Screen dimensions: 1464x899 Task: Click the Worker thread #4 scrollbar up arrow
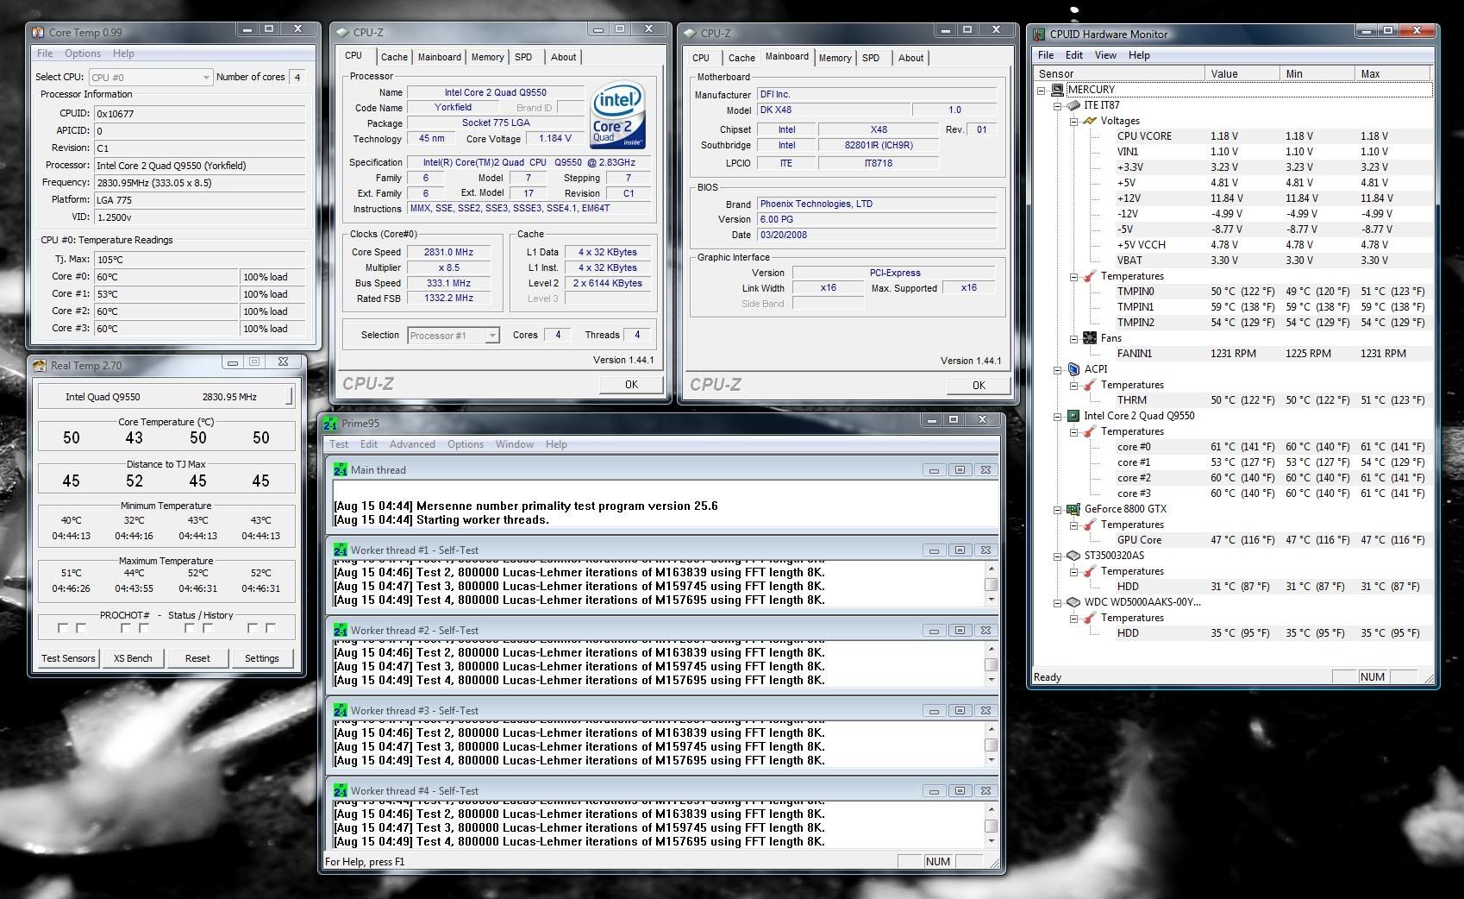[x=992, y=809]
